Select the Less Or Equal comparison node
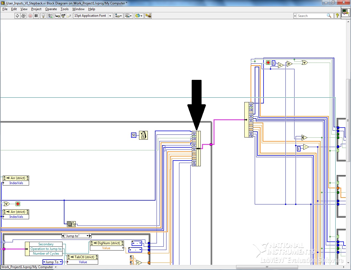351x270 pixels. pos(304,137)
